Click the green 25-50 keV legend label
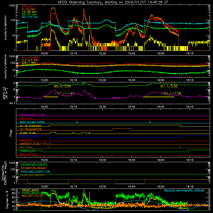This screenshot has width=213, height=213. click(x=29, y=14)
